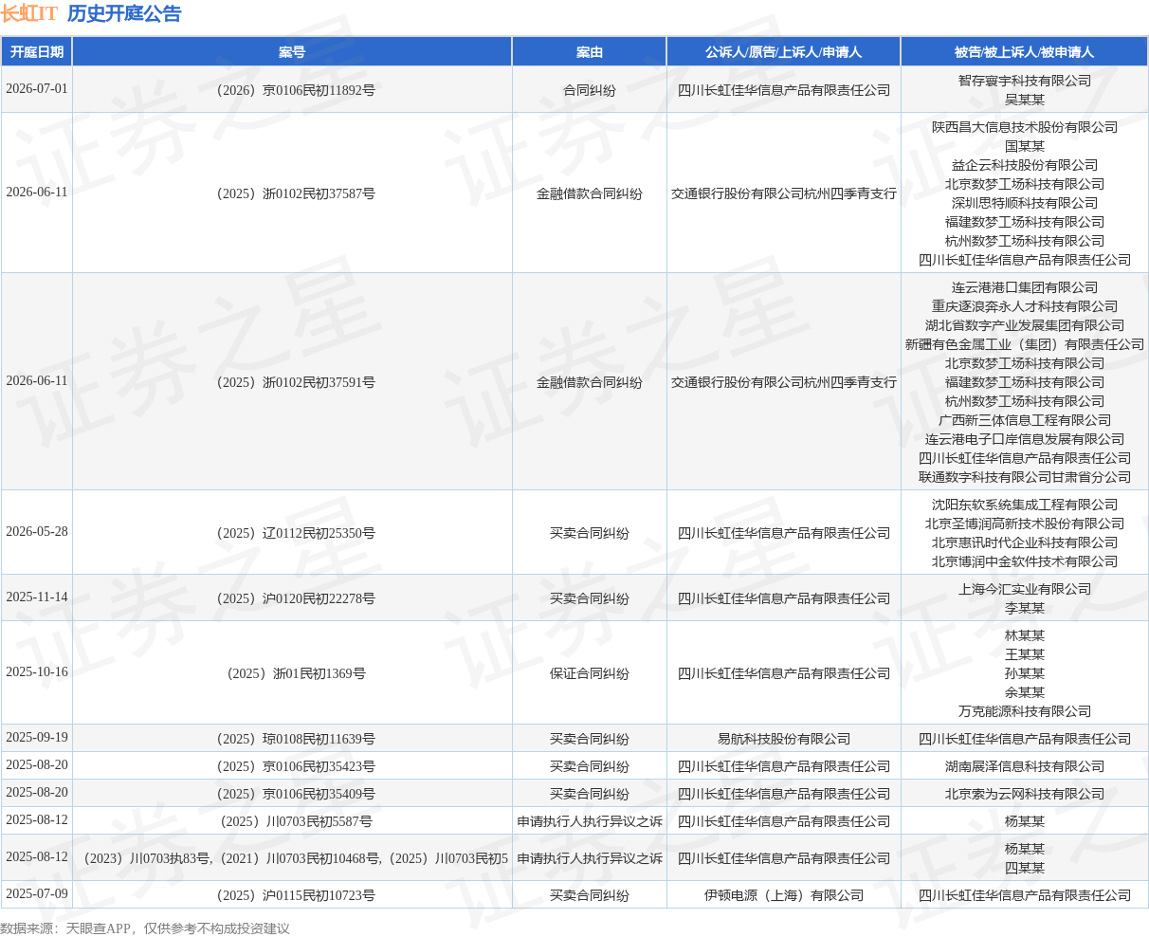Click plaintiff 交通银行股份有限公司杭州四季青支行 in first loan row
Screen dimensions: 1149x937
point(784,193)
